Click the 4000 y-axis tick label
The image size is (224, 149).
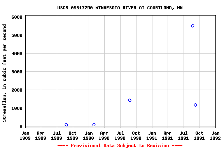(x=17, y=54)
